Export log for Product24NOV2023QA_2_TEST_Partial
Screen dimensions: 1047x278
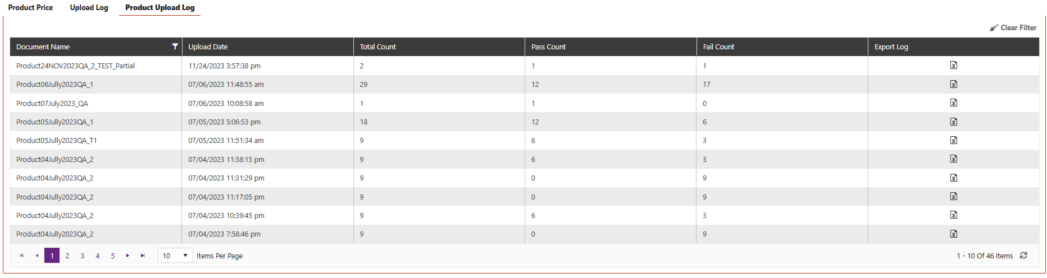[x=953, y=66]
